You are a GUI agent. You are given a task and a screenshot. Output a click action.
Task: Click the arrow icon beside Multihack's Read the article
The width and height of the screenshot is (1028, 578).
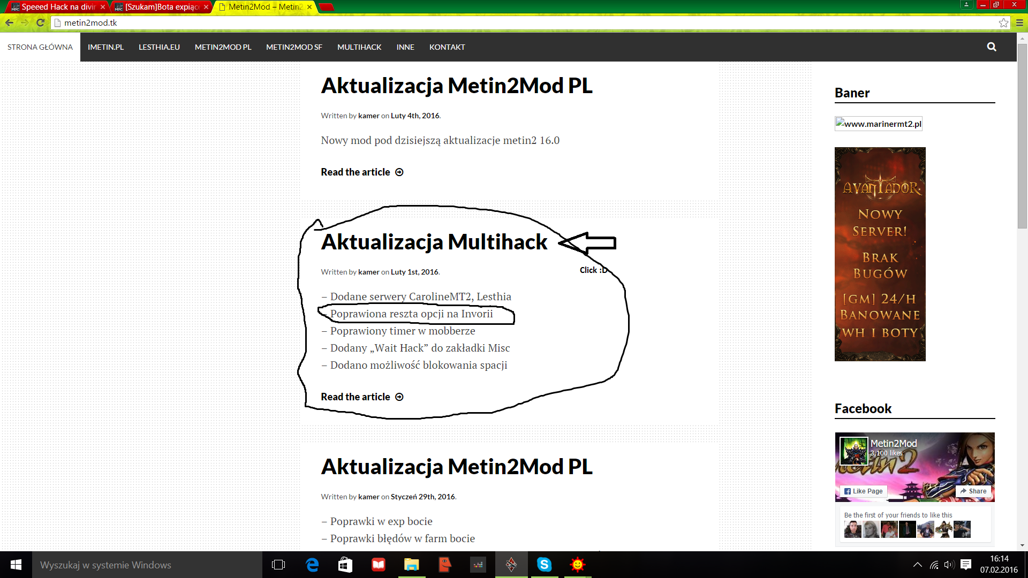click(399, 397)
